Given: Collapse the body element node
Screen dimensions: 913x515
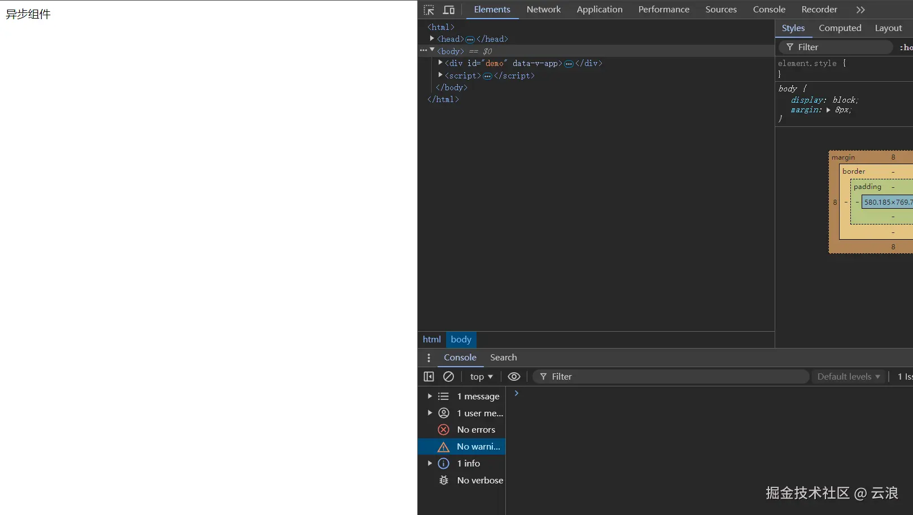Looking at the screenshot, I should coord(432,50).
